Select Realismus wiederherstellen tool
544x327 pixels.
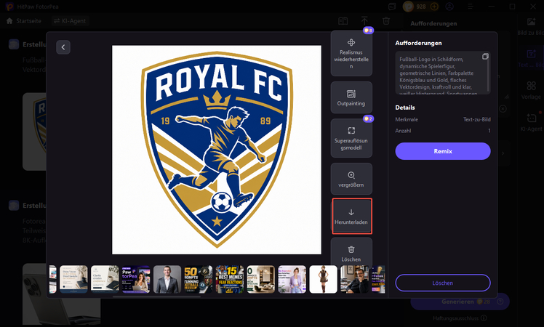click(x=351, y=53)
